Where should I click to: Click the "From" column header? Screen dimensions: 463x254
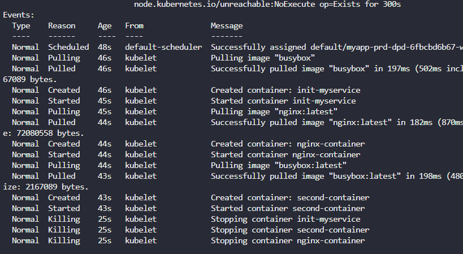coord(134,25)
